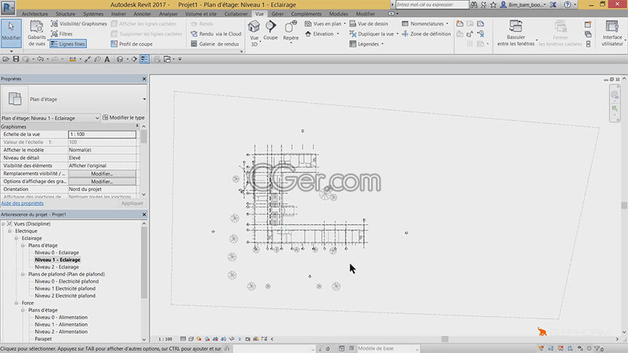Click the Save icon in quick access
Image resolution: width=628 pixels, height=353 pixels.
(16, 59)
